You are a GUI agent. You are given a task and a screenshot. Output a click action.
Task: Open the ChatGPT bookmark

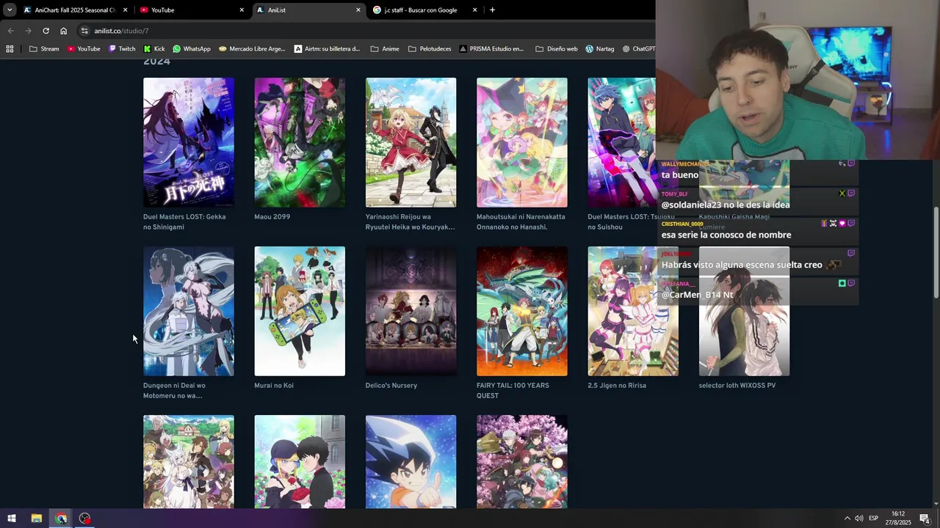pyautogui.click(x=638, y=49)
